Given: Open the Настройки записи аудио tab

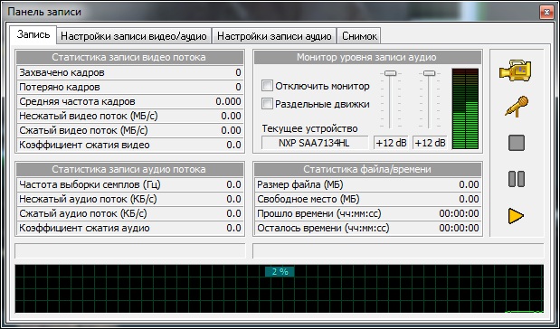Looking at the screenshot, I should [x=274, y=36].
